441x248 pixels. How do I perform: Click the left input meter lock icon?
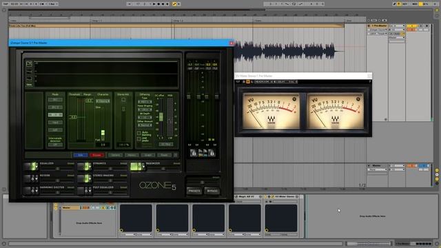(193, 153)
